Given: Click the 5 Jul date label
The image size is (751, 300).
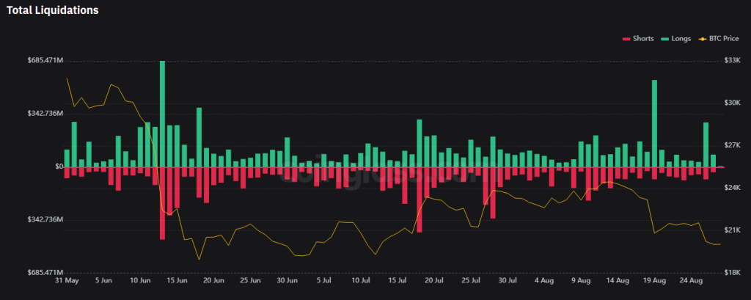Looking at the screenshot, I should [324, 280].
